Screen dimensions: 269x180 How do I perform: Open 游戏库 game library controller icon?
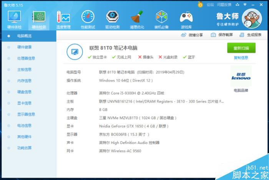[186, 20]
